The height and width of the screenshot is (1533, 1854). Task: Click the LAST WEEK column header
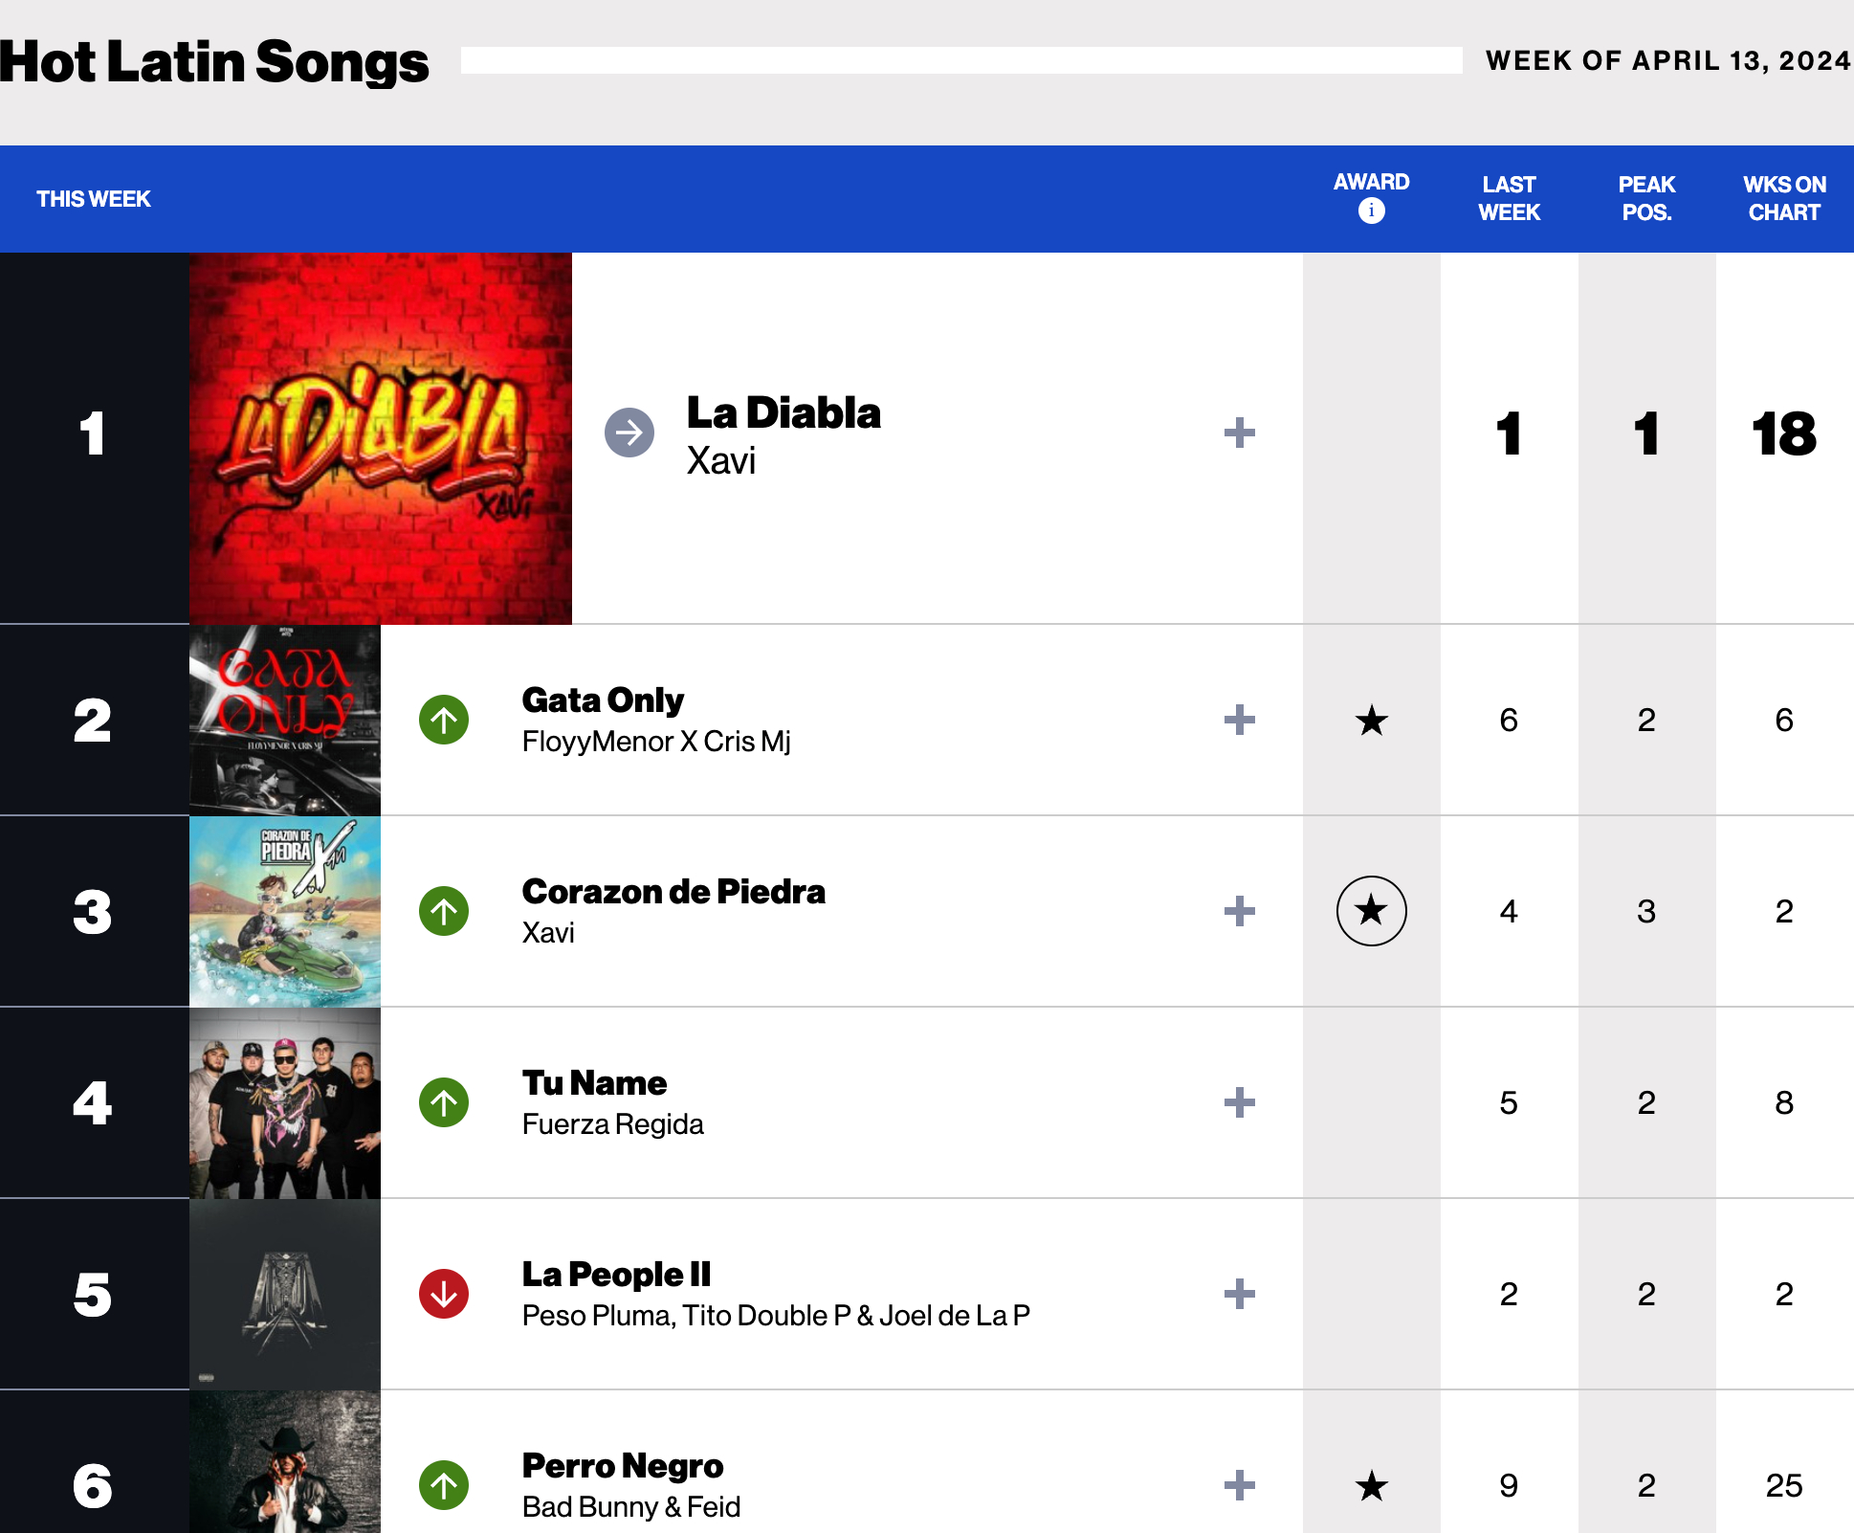(1509, 198)
